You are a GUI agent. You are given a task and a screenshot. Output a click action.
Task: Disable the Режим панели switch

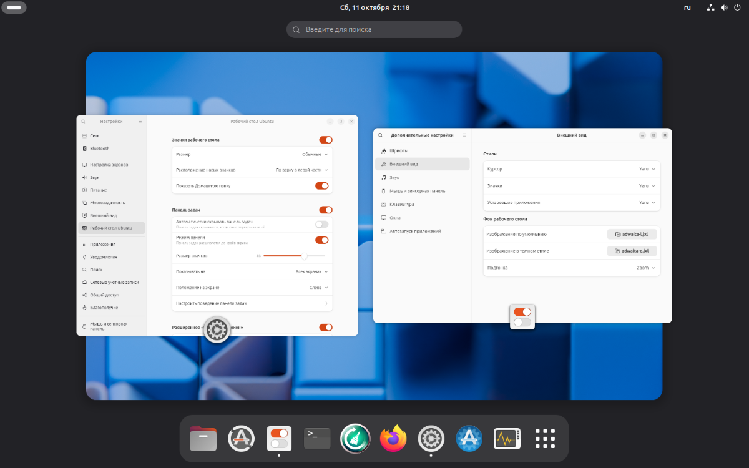322,240
